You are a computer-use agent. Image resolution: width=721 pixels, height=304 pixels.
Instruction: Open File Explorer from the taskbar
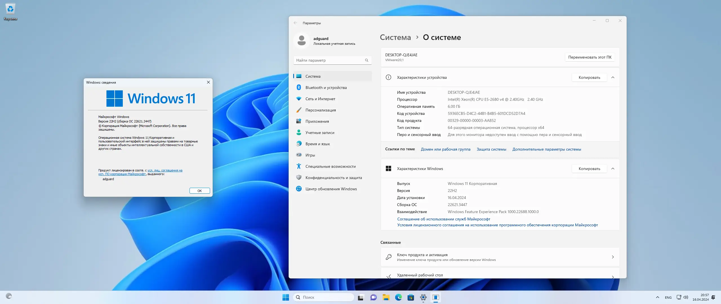[x=386, y=297]
